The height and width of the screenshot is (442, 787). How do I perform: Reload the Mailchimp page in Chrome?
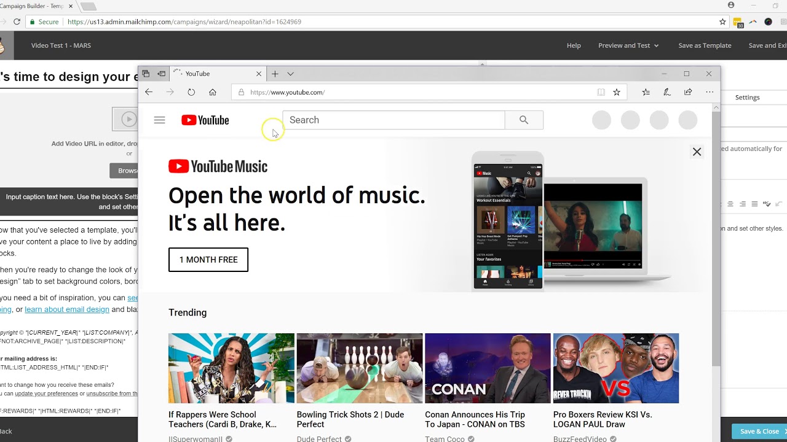pyautogui.click(x=17, y=21)
